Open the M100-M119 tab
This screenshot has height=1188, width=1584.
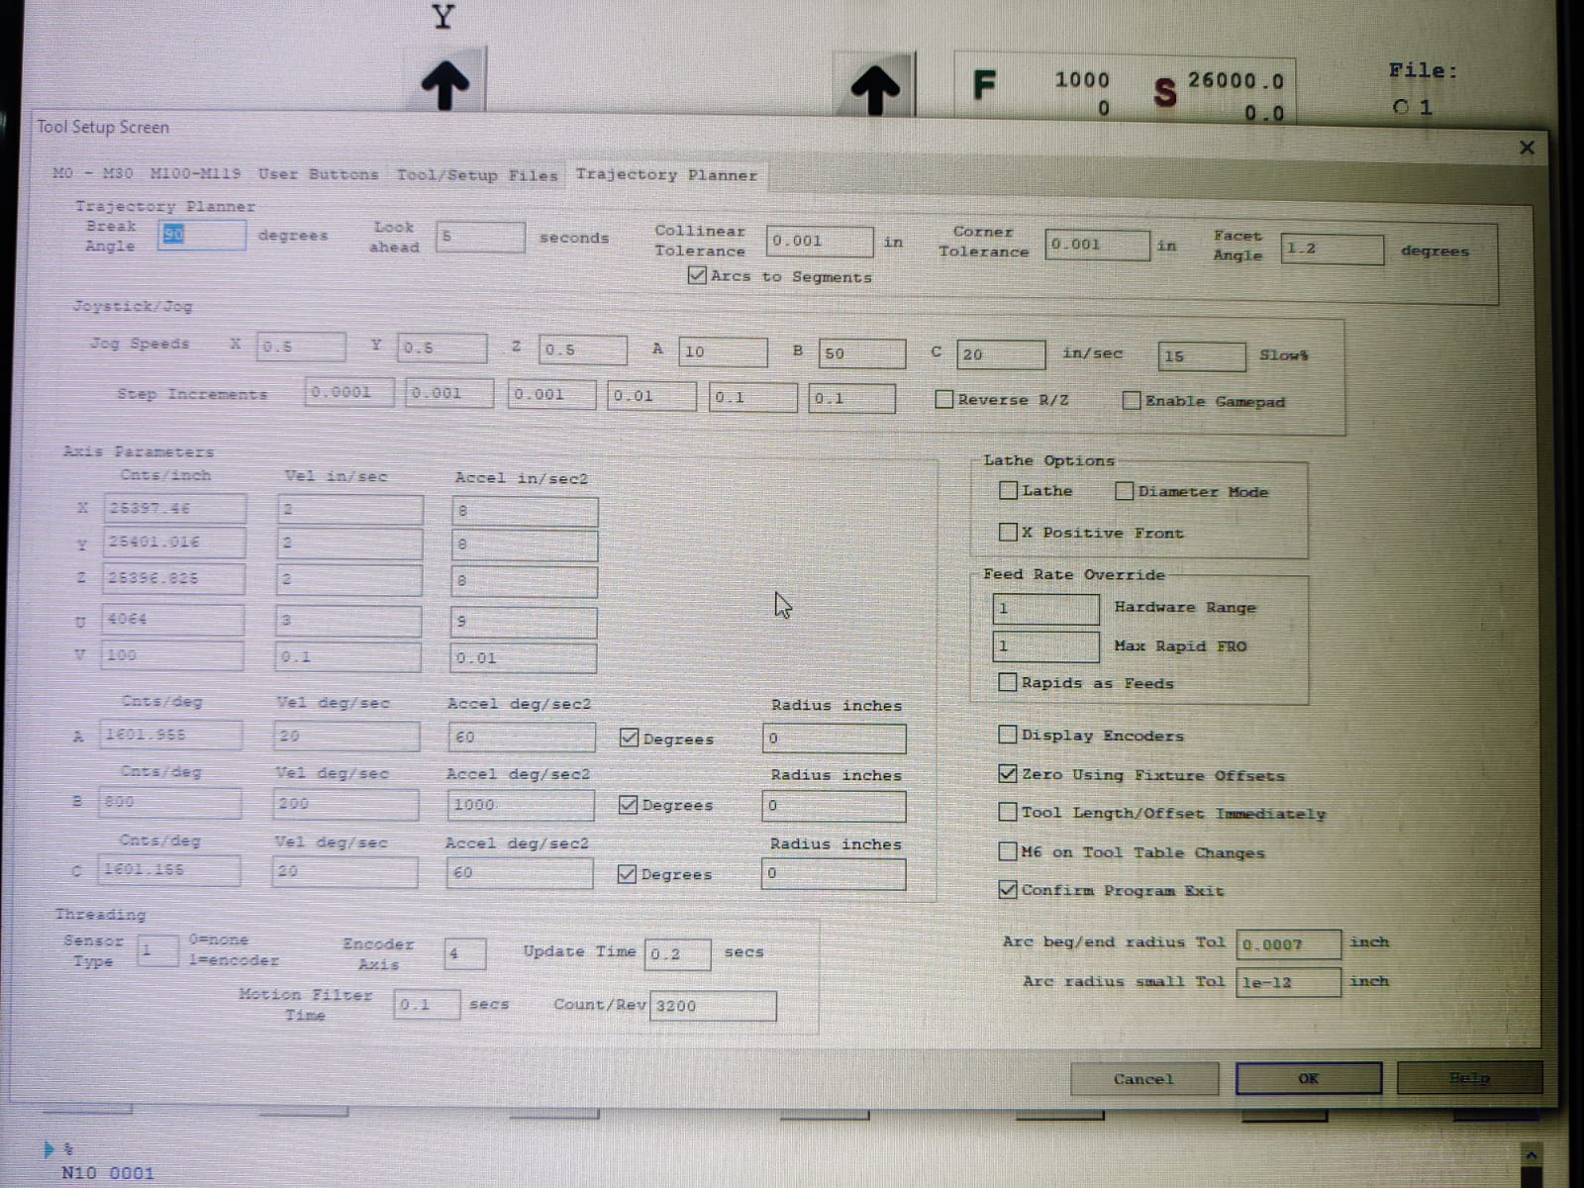pos(195,173)
